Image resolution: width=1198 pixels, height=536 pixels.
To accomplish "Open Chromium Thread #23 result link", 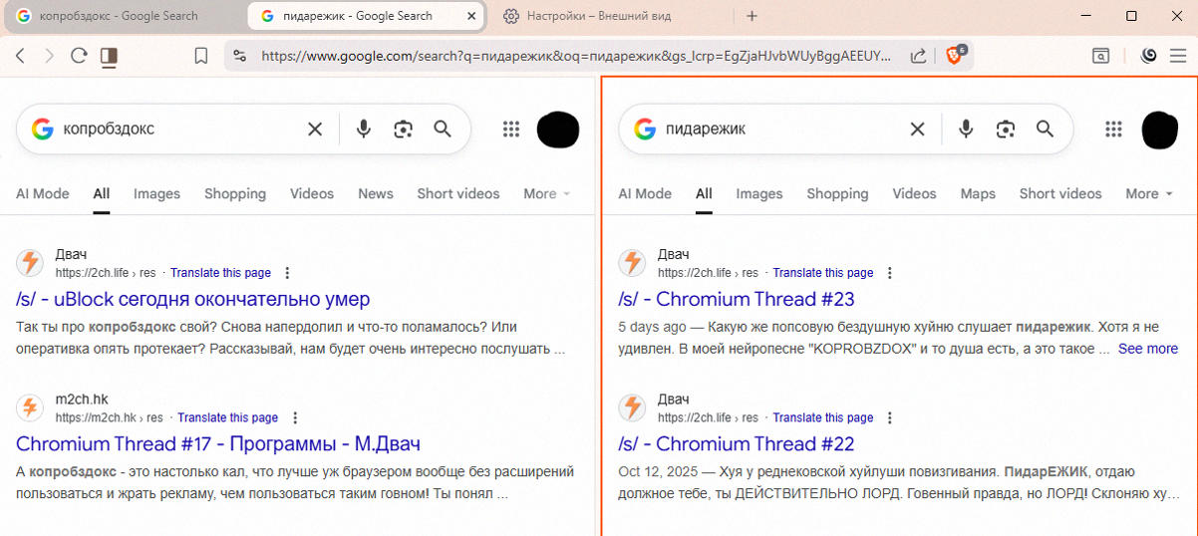I will tap(737, 299).
